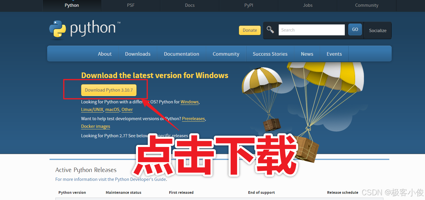
Task: Click the Donate button
Action: [250, 30]
